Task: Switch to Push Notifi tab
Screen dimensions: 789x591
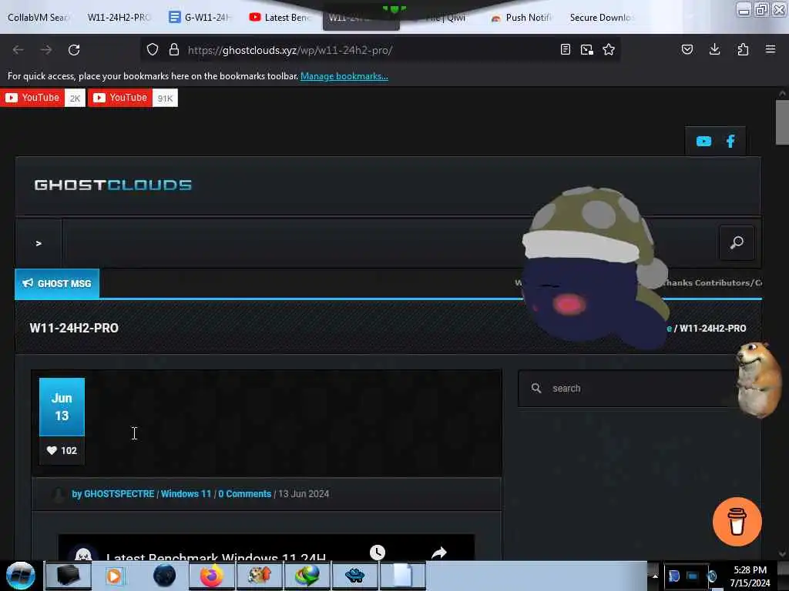Action: [522, 17]
